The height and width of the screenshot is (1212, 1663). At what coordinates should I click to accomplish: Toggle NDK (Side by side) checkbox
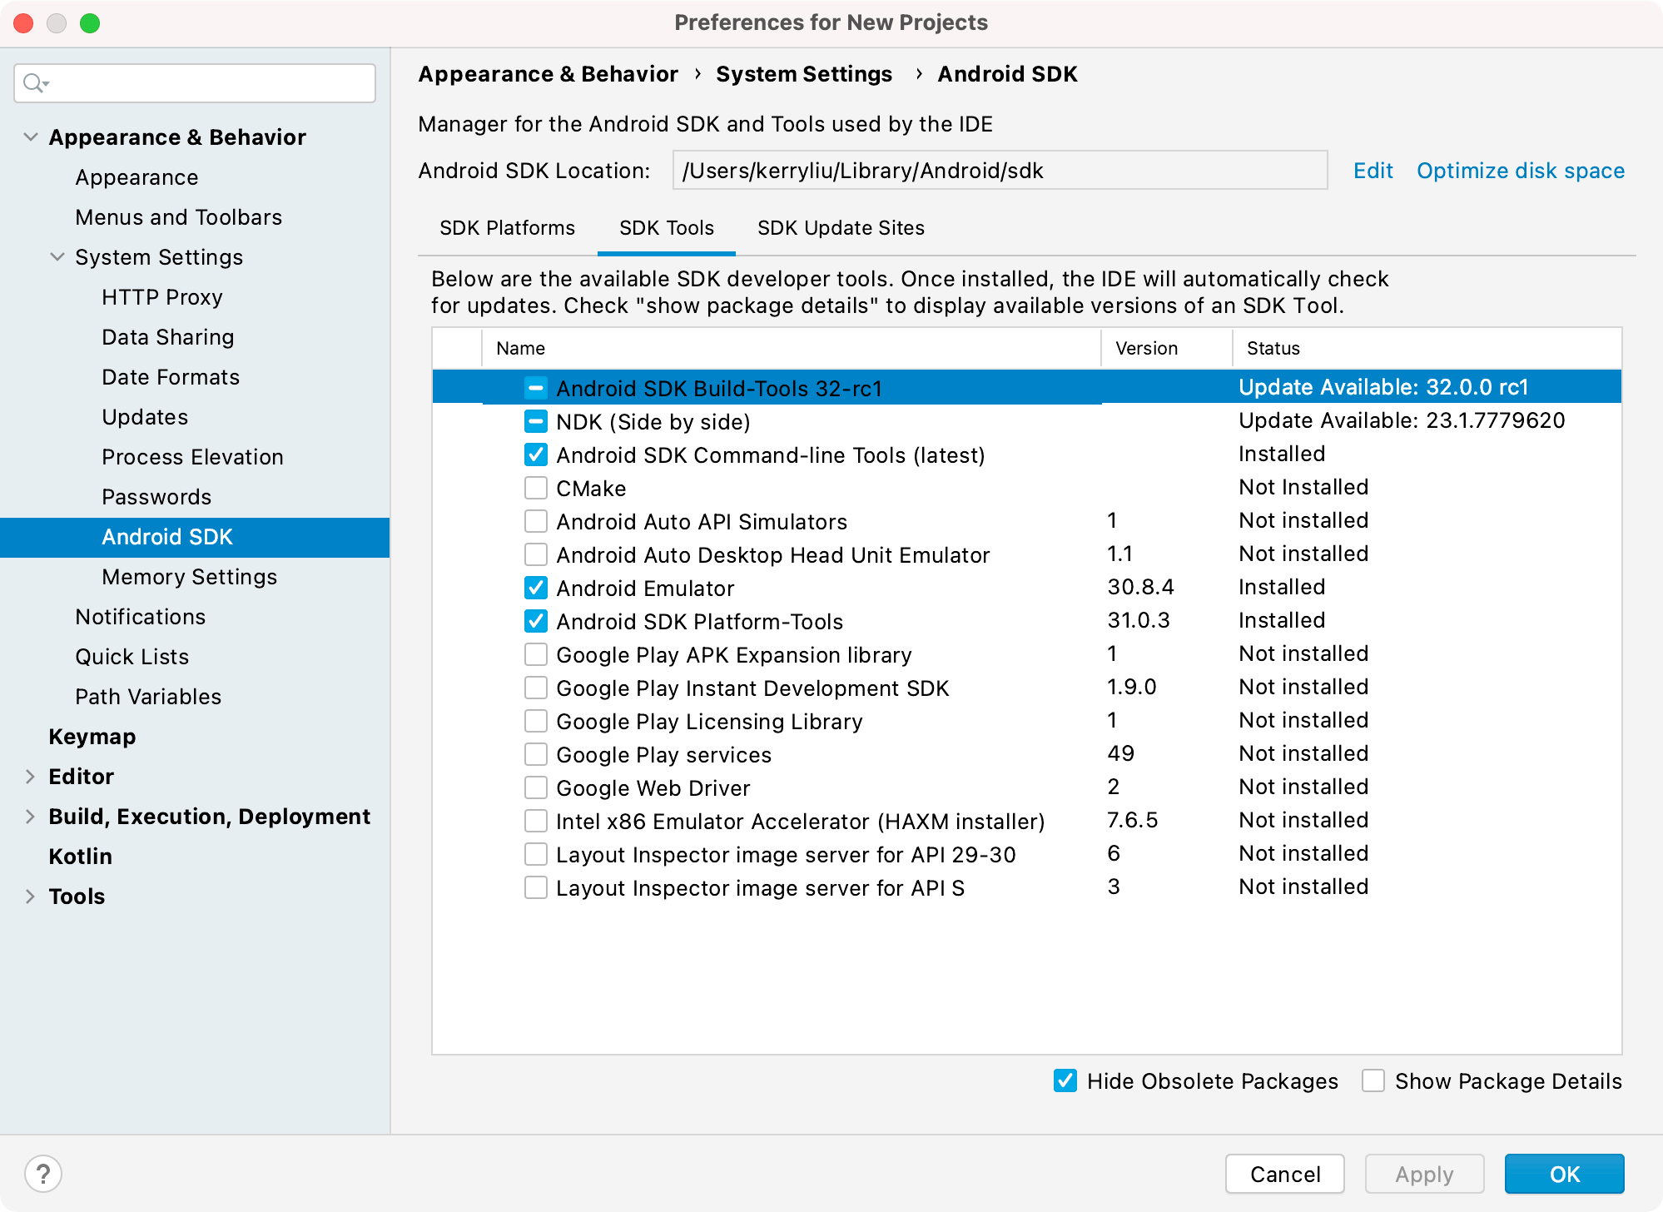point(536,421)
